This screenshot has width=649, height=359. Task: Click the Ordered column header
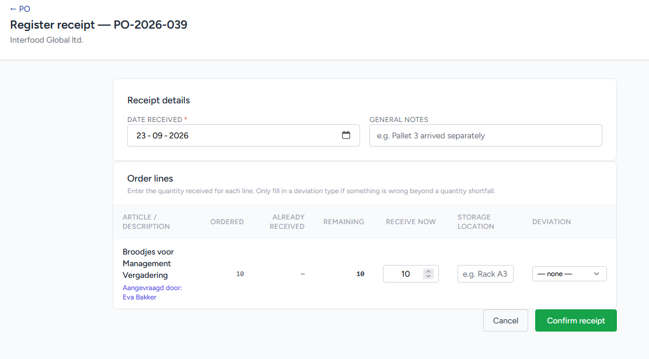click(227, 221)
